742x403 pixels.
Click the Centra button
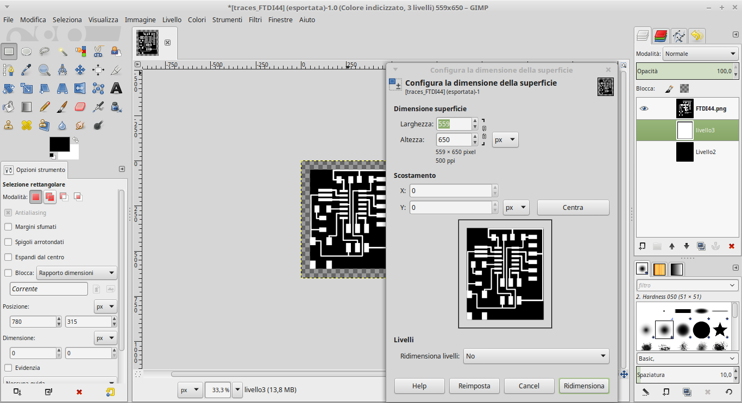click(x=573, y=207)
